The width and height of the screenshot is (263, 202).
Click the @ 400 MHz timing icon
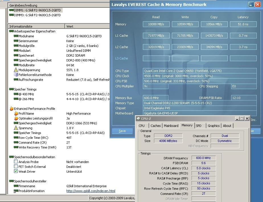(x=16, y=94)
